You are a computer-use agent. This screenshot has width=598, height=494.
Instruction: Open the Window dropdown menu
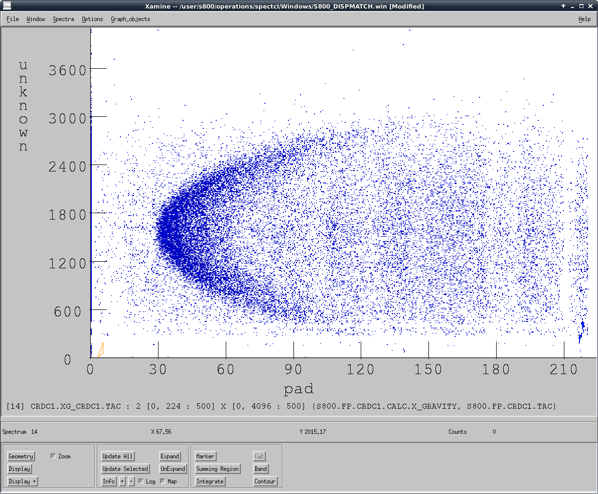click(36, 19)
